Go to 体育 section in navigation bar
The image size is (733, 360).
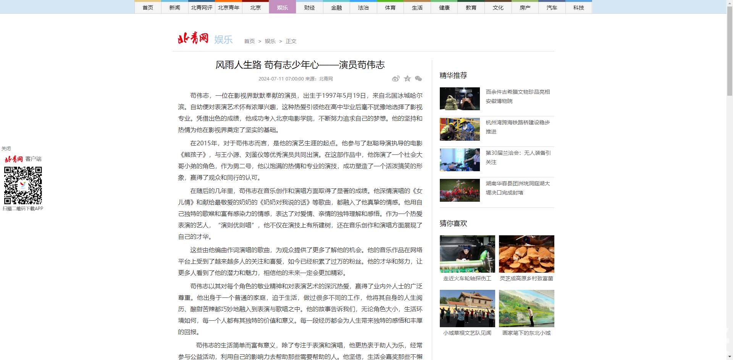click(390, 8)
